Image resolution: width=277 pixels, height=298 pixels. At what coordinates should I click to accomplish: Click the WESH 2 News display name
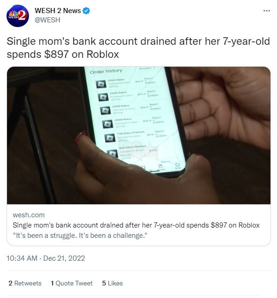(58, 11)
